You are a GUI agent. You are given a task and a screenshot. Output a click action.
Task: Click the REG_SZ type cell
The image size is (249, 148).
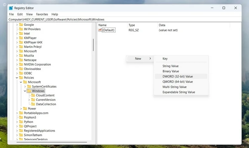click(134, 30)
